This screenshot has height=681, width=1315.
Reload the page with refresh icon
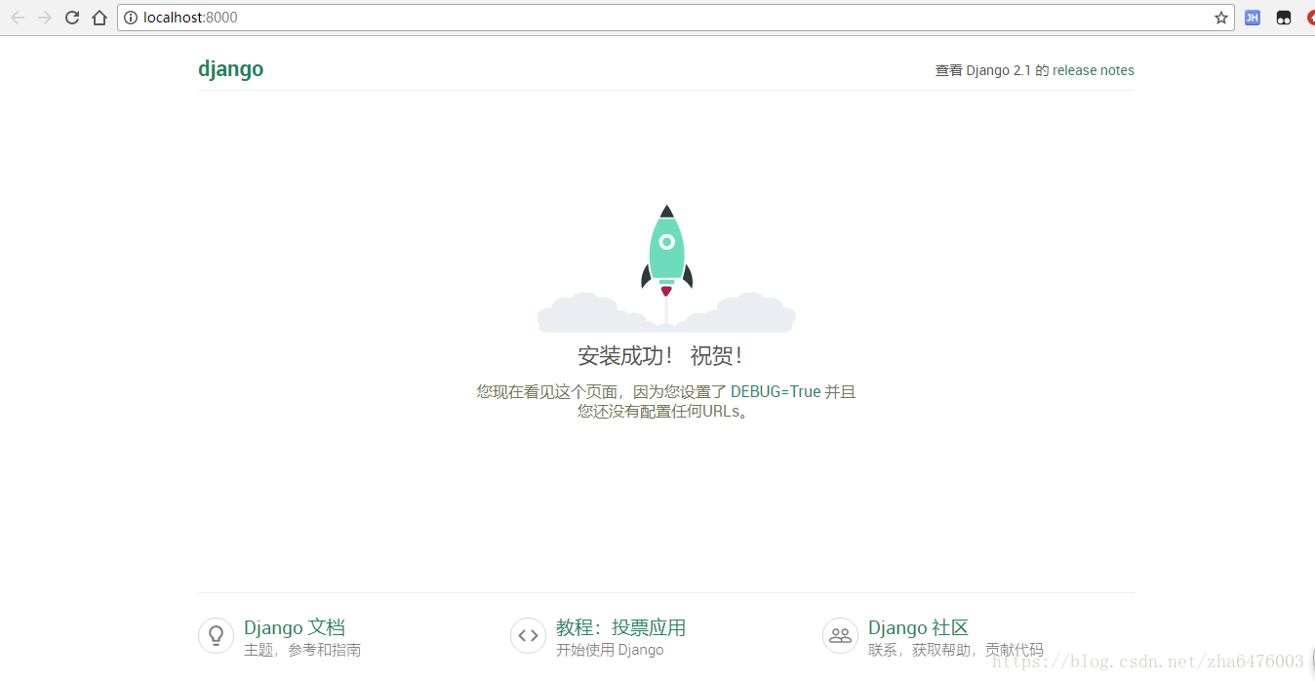coord(72,18)
